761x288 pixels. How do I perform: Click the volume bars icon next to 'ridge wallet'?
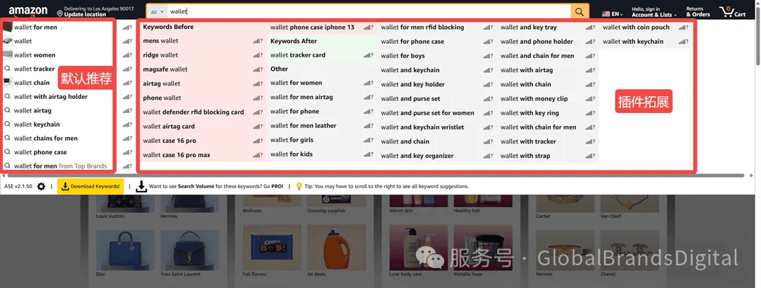click(259, 55)
